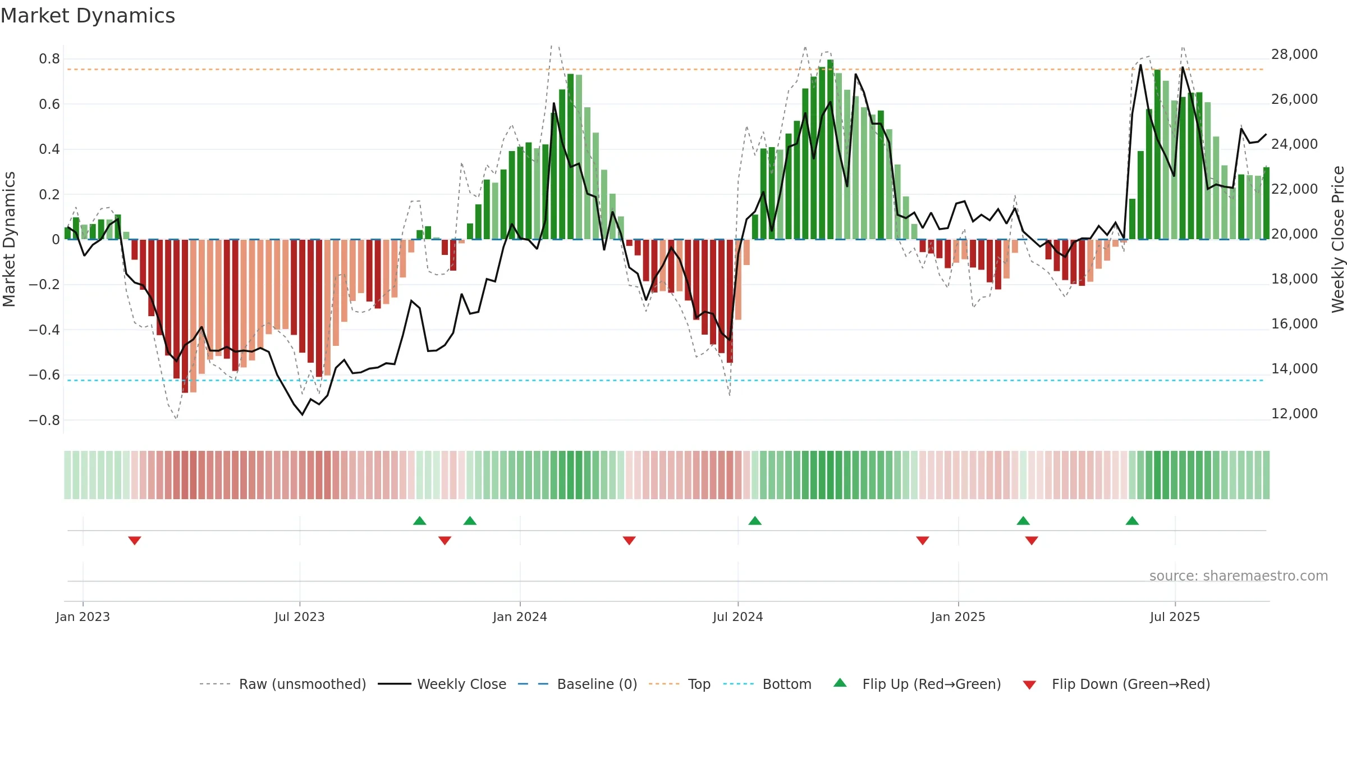Toggle the Flip Up (Red→Green) legend label
This screenshot has width=1347, height=758.
click(932, 684)
